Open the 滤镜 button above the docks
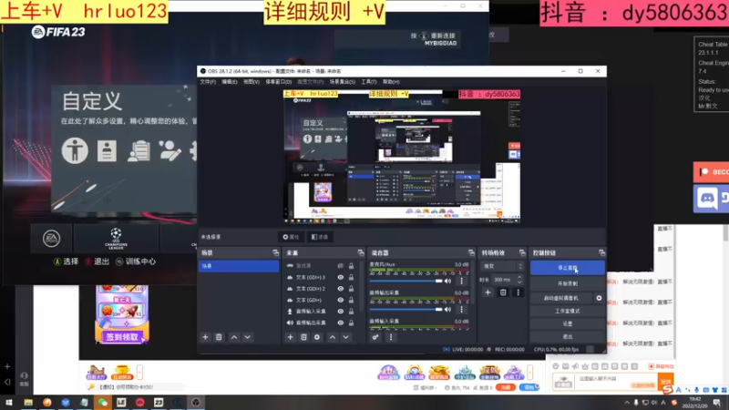 (320, 237)
